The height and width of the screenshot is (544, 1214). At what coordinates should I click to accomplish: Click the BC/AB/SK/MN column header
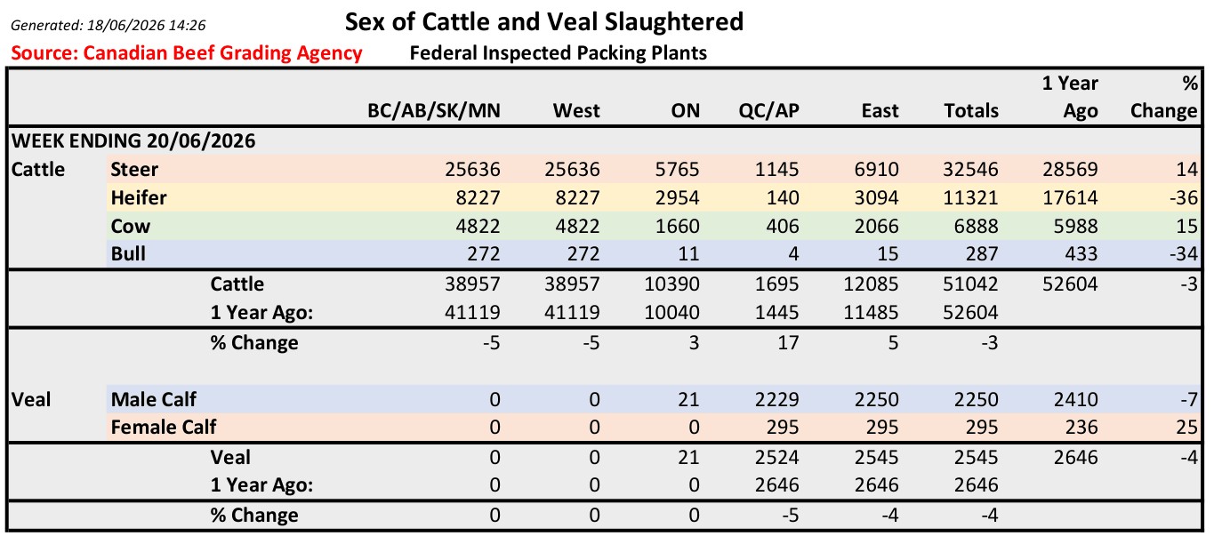tap(434, 111)
